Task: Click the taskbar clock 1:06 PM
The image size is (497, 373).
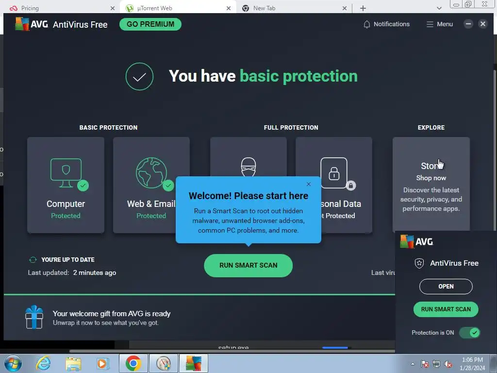Action: click(472, 360)
